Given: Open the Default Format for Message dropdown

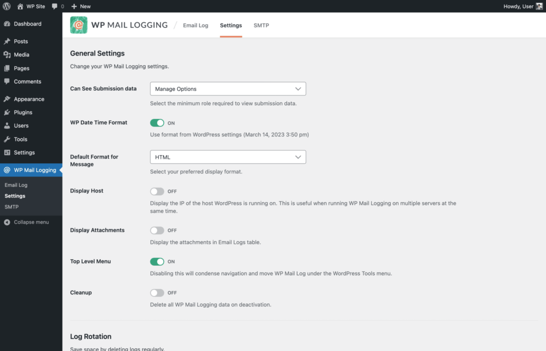Looking at the screenshot, I should tap(228, 157).
